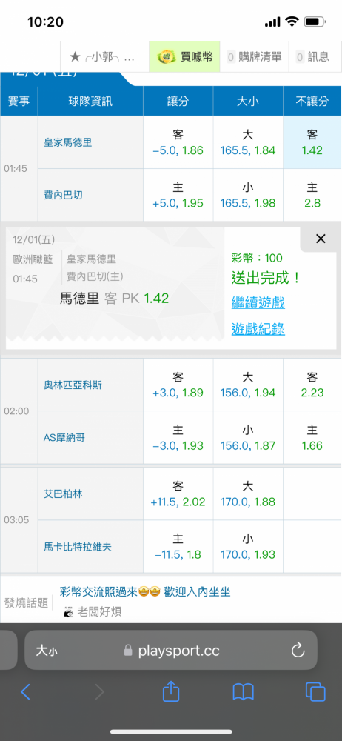This screenshot has height=741, width=342.
Task: Close the bet confirmation slip
Action: tap(321, 239)
